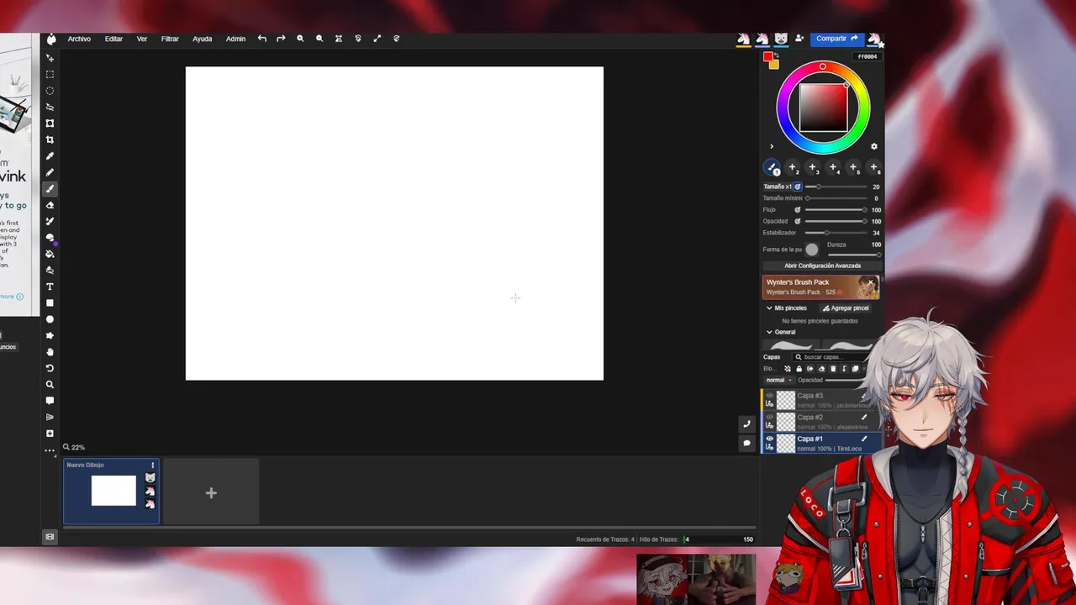Select the rectangular selection tool
The image size is (1076, 605).
coord(50,74)
